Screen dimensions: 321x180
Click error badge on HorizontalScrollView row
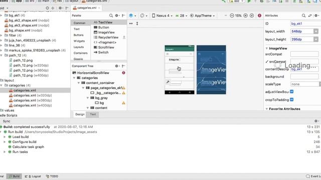pos(124,73)
